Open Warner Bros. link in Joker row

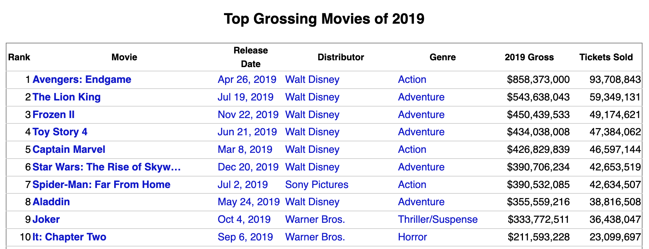pyautogui.click(x=315, y=219)
